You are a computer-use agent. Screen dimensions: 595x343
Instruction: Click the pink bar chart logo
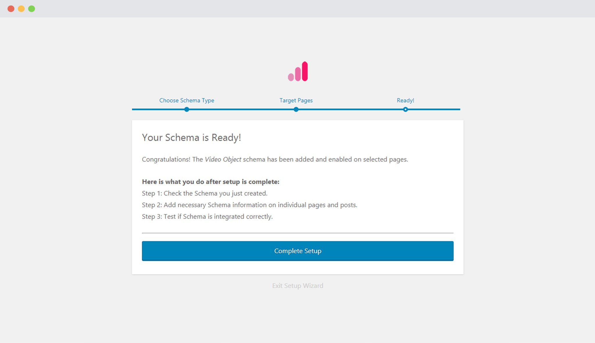(x=297, y=72)
